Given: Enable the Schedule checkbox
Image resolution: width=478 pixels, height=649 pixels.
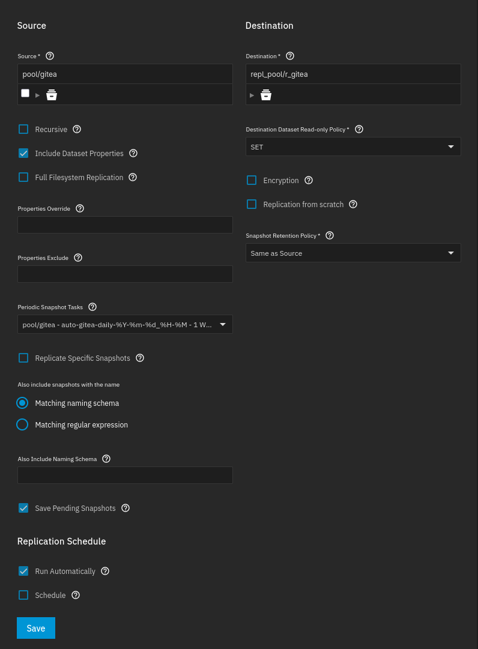Looking at the screenshot, I should tap(23, 595).
